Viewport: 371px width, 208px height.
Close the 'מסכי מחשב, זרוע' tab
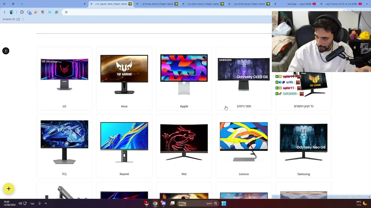tap(91, 4)
